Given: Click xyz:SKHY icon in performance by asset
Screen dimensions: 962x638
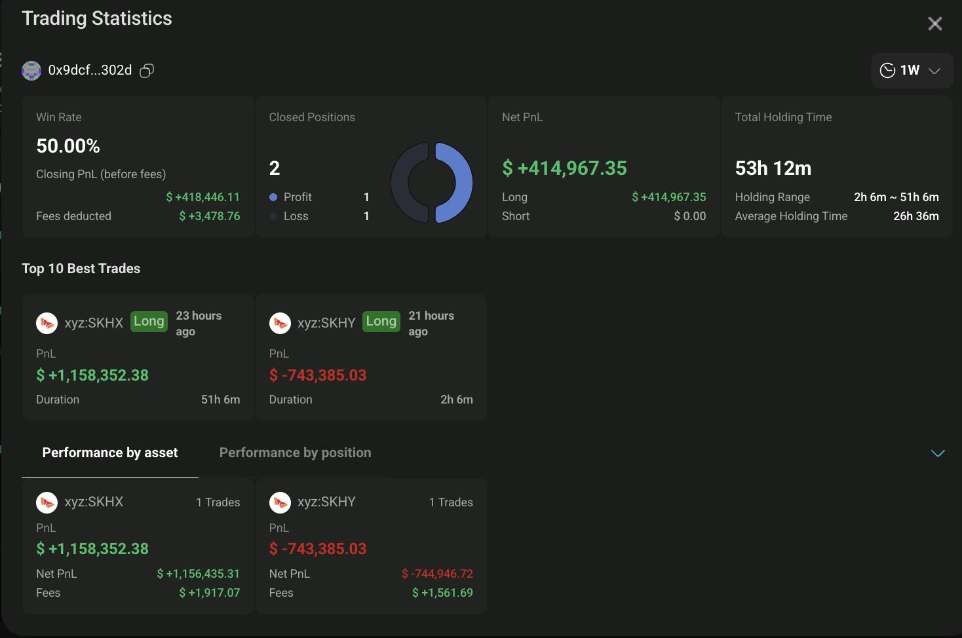Looking at the screenshot, I should coord(280,502).
